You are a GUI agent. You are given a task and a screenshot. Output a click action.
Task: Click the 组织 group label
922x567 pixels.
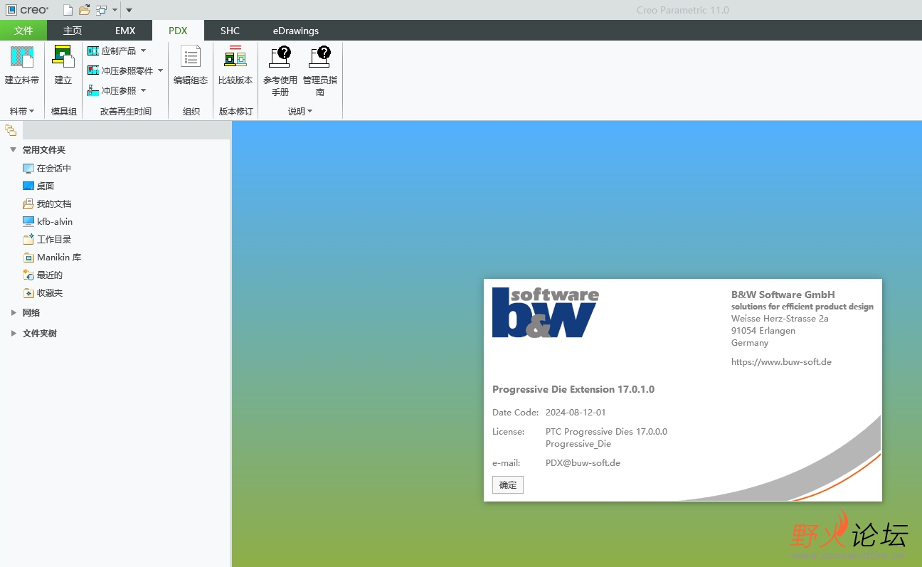coord(191,112)
